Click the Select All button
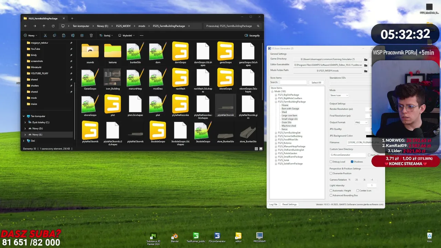This screenshot has height=248, width=441. [x=316, y=83]
